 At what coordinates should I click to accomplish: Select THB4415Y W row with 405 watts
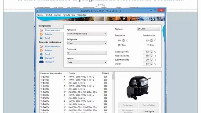coord(76,107)
